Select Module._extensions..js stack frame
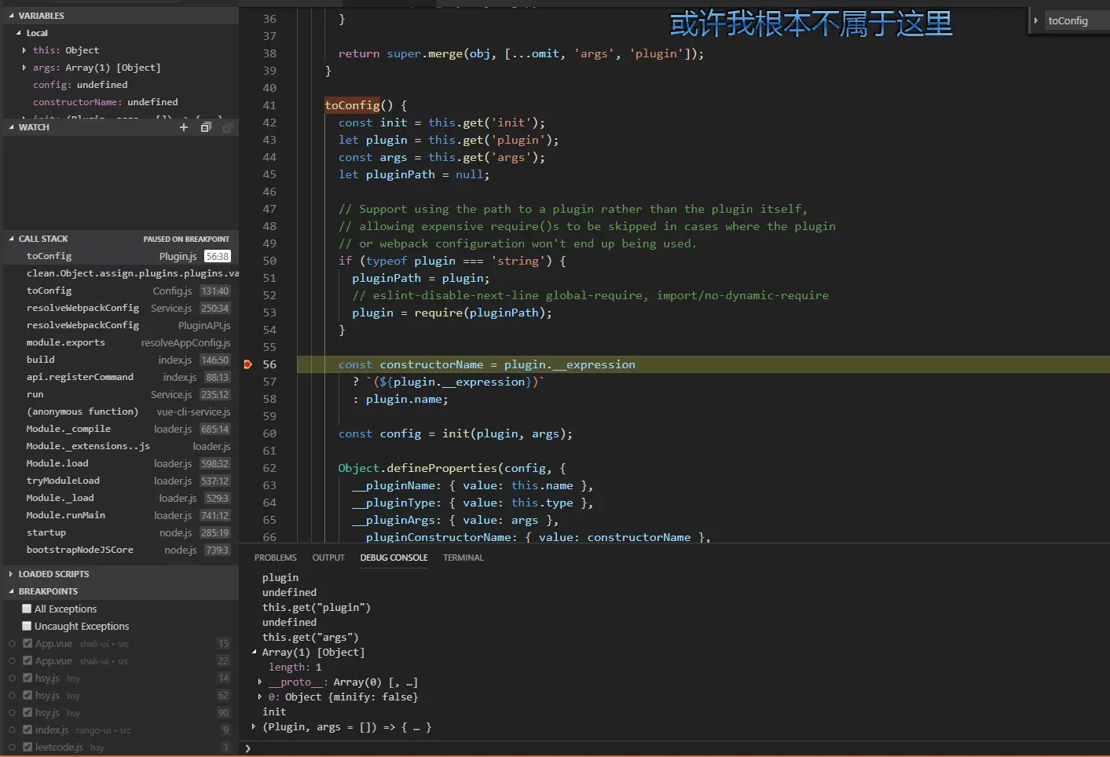Screen dimensions: 1110x757 [121, 446]
